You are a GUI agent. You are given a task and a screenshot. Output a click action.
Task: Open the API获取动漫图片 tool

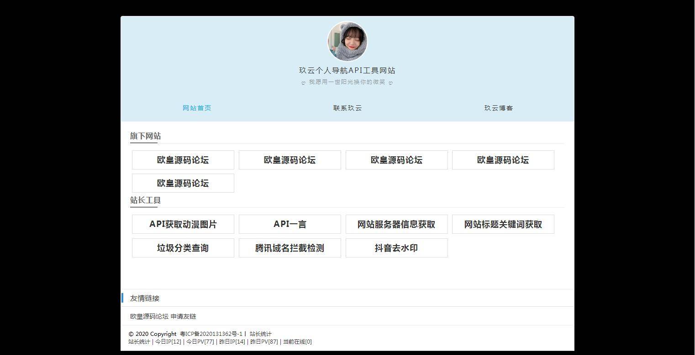[x=183, y=224]
